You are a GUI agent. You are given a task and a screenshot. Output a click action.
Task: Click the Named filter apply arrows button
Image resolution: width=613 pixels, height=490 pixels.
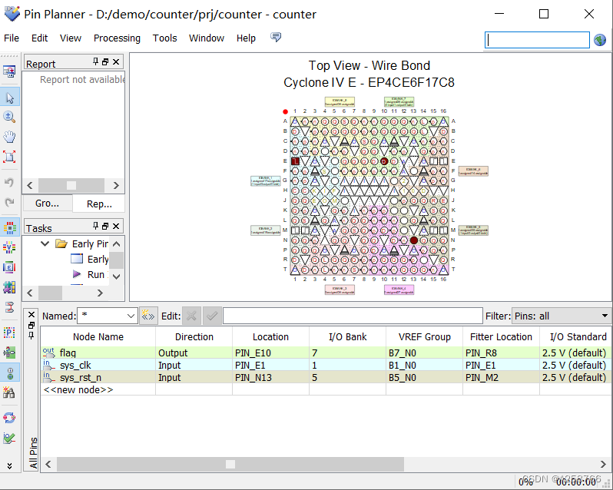[148, 316]
